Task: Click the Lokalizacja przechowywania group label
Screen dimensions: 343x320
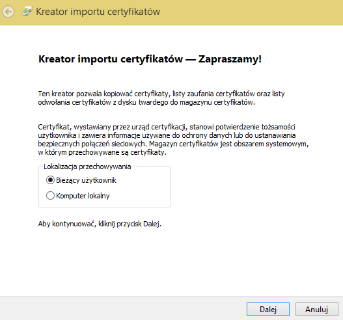Action: click(87, 167)
